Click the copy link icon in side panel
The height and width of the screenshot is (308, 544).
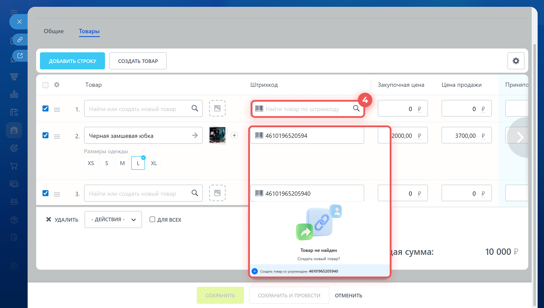(20, 40)
